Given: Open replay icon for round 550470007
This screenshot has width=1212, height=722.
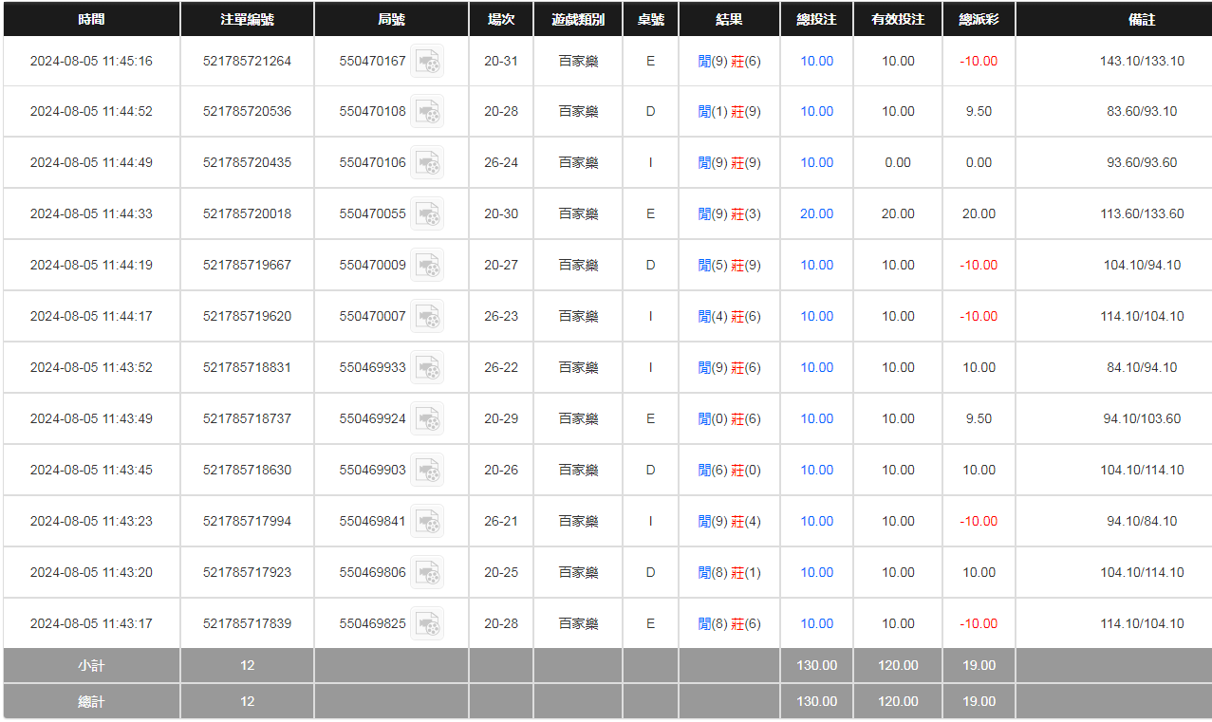Looking at the screenshot, I should point(427,317).
